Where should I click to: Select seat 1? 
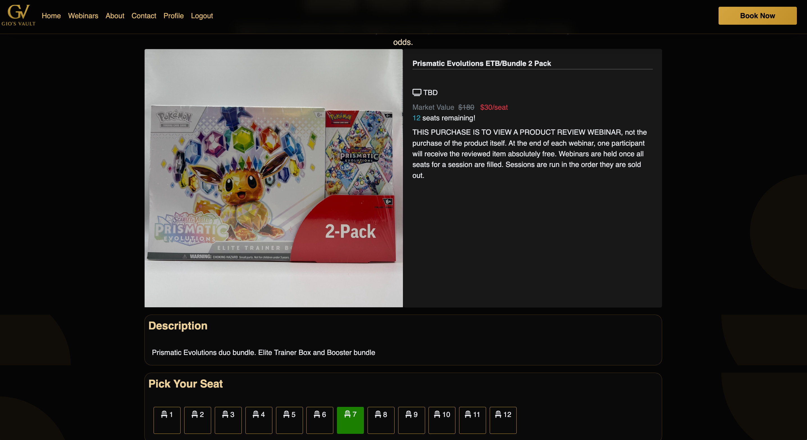(x=167, y=420)
